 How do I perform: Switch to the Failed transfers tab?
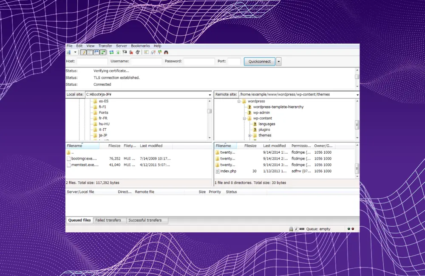pyautogui.click(x=108, y=220)
